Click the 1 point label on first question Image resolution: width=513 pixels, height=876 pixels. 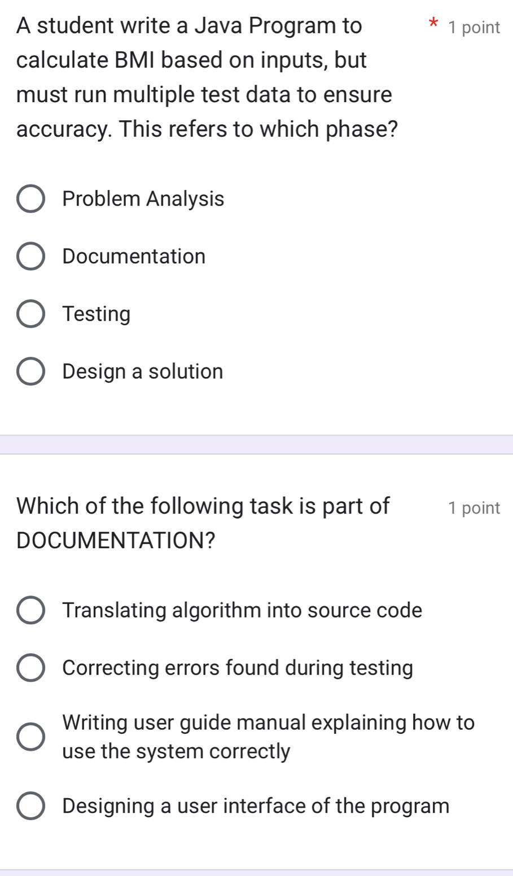475,27
